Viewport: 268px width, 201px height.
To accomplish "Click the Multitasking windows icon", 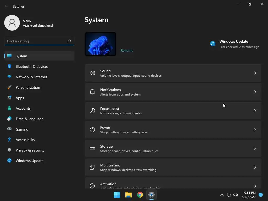I will [92, 167].
